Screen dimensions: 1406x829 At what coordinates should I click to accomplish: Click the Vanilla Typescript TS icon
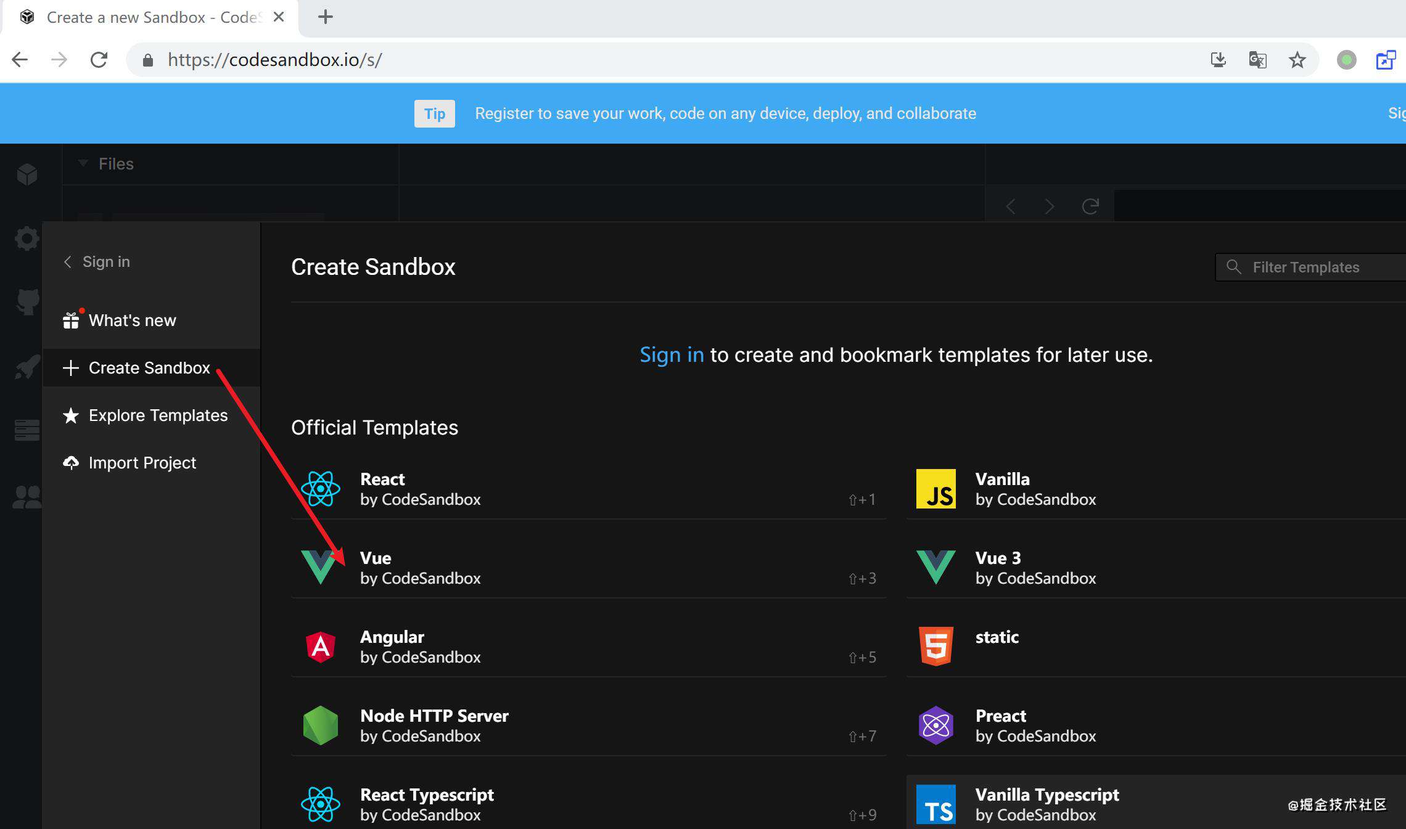pos(936,804)
